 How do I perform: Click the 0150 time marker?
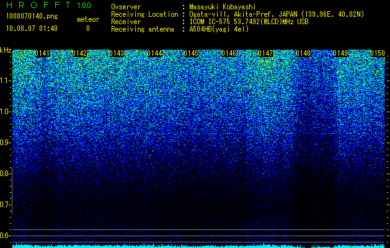(378, 53)
